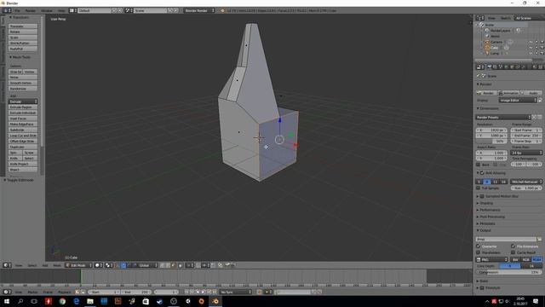Open the 3D View editor type selector
The height and width of the screenshot is (307, 545).
[7, 265]
